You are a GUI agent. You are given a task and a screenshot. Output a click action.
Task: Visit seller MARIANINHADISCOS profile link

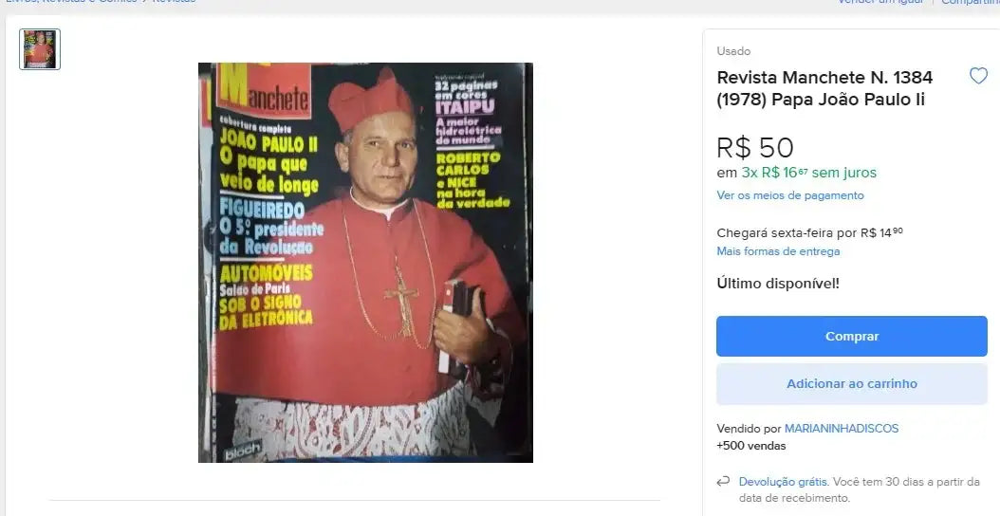(x=842, y=429)
